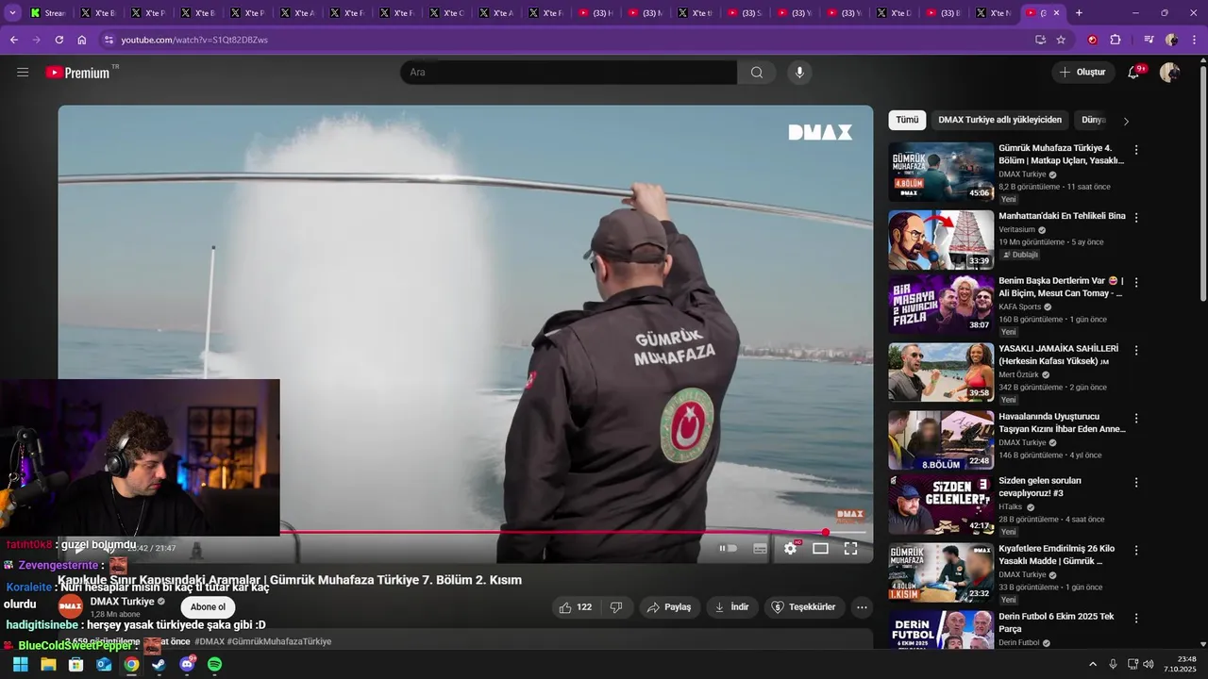Screen dimensions: 1208x679
Task: Type in the Ara search field
Action: click(568, 73)
